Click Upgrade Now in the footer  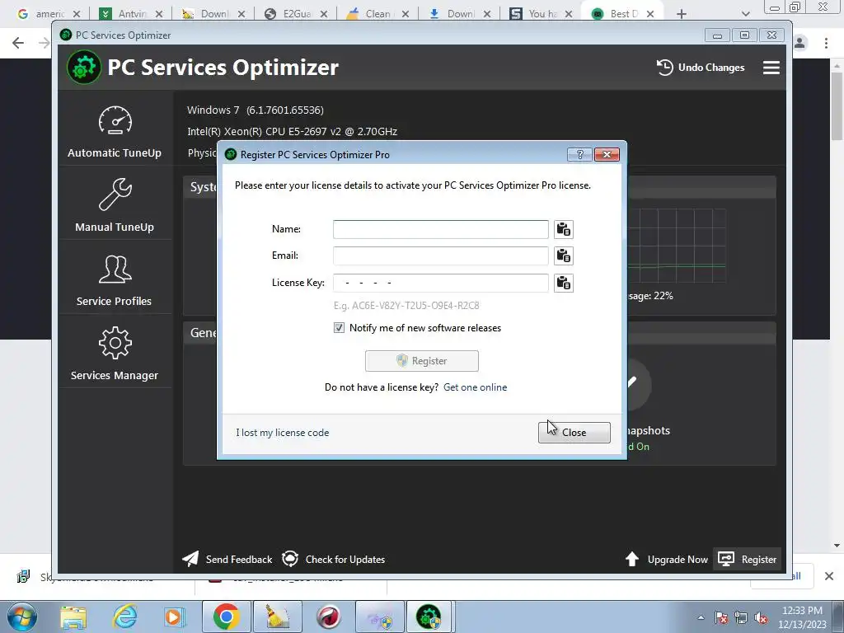click(x=666, y=560)
